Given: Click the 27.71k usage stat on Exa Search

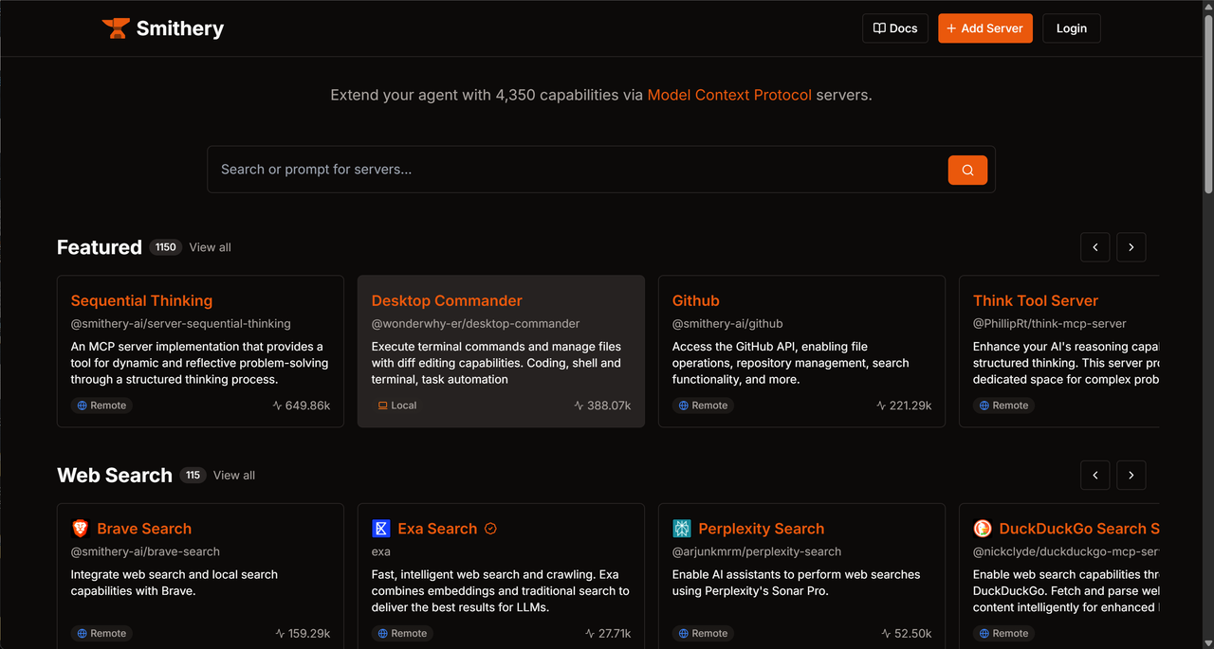Looking at the screenshot, I should coord(608,633).
